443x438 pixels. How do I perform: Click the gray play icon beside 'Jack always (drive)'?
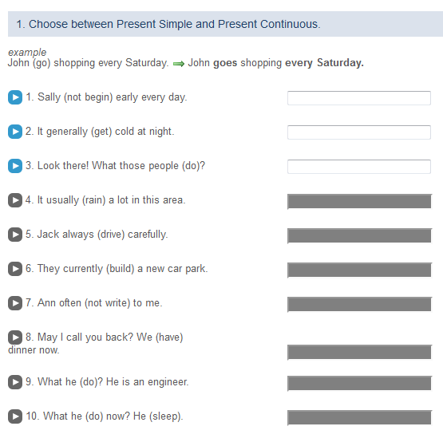click(x=15, y=235)
